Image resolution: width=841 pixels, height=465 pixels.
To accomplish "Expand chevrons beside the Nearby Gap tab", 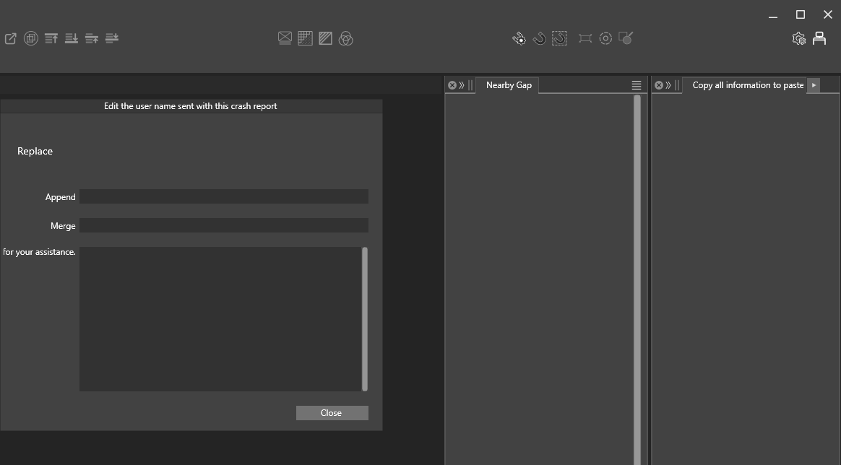I will [x=462, y=85].
